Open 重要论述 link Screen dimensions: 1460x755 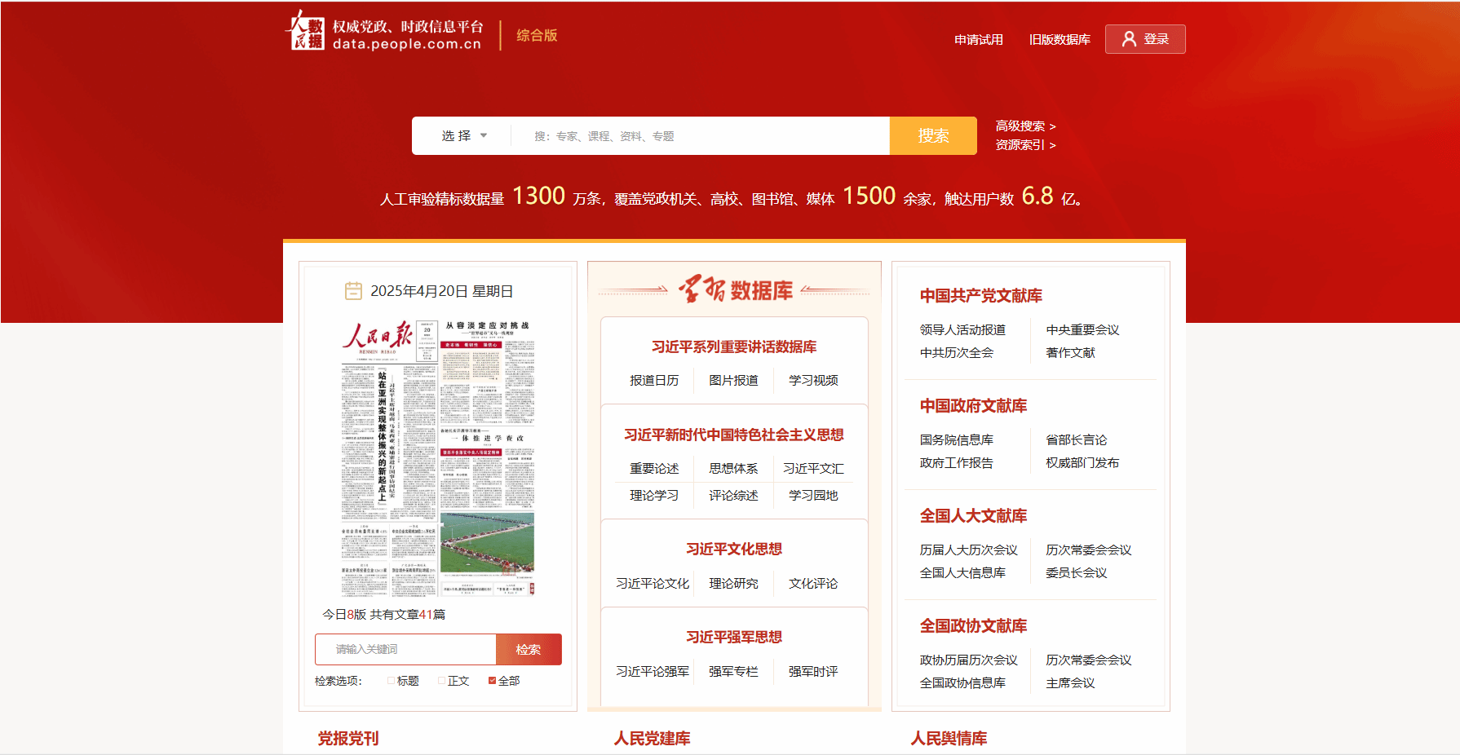tap(654, 469)
